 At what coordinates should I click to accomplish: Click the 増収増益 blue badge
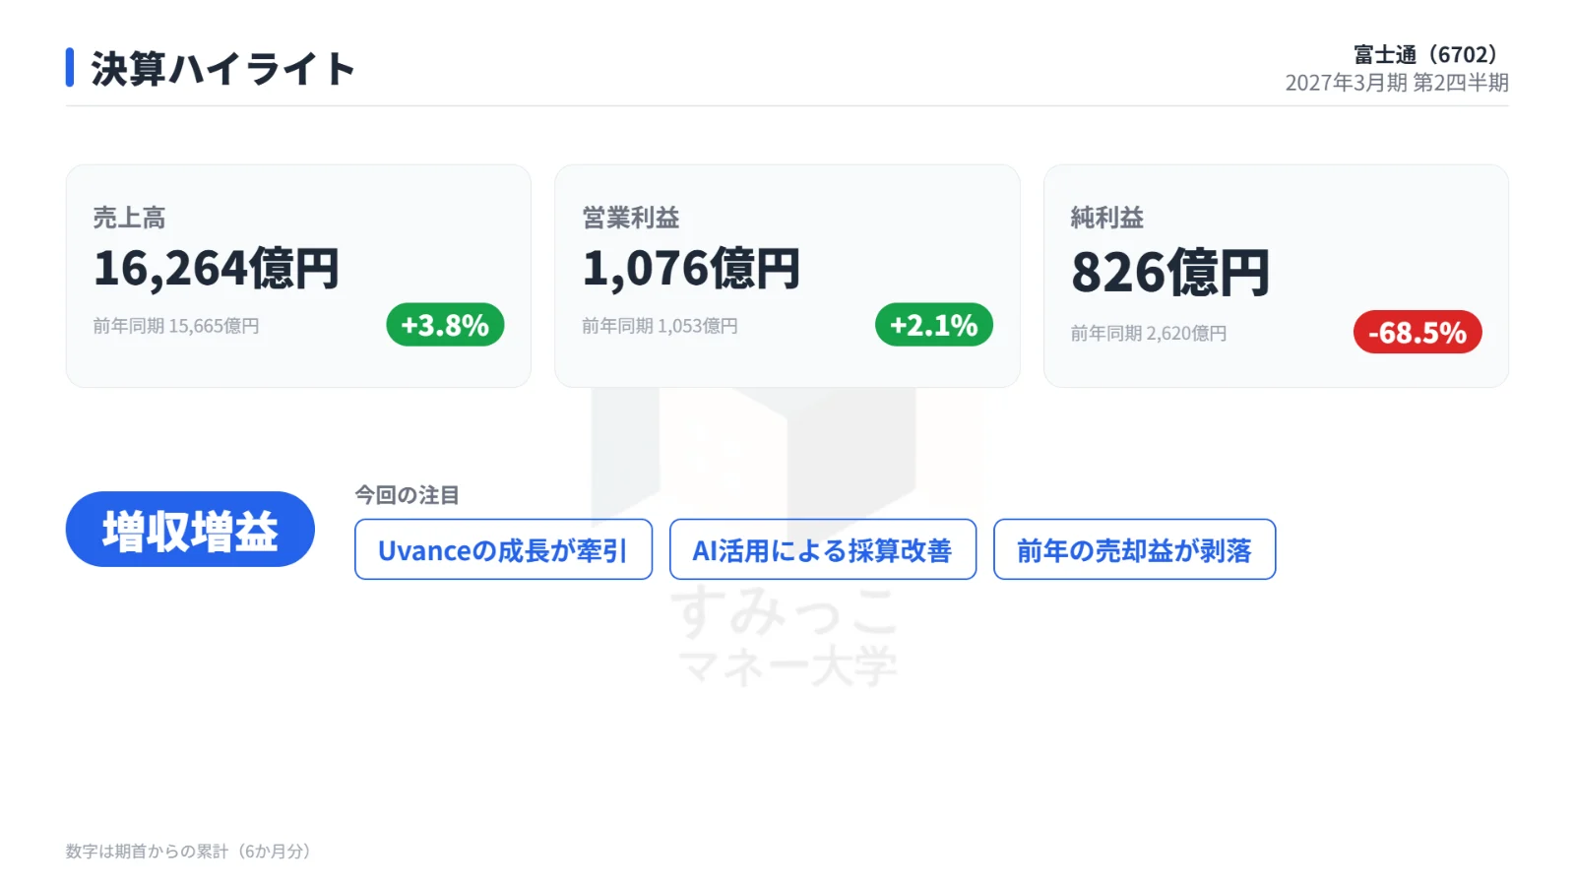[x=190, y=530]
